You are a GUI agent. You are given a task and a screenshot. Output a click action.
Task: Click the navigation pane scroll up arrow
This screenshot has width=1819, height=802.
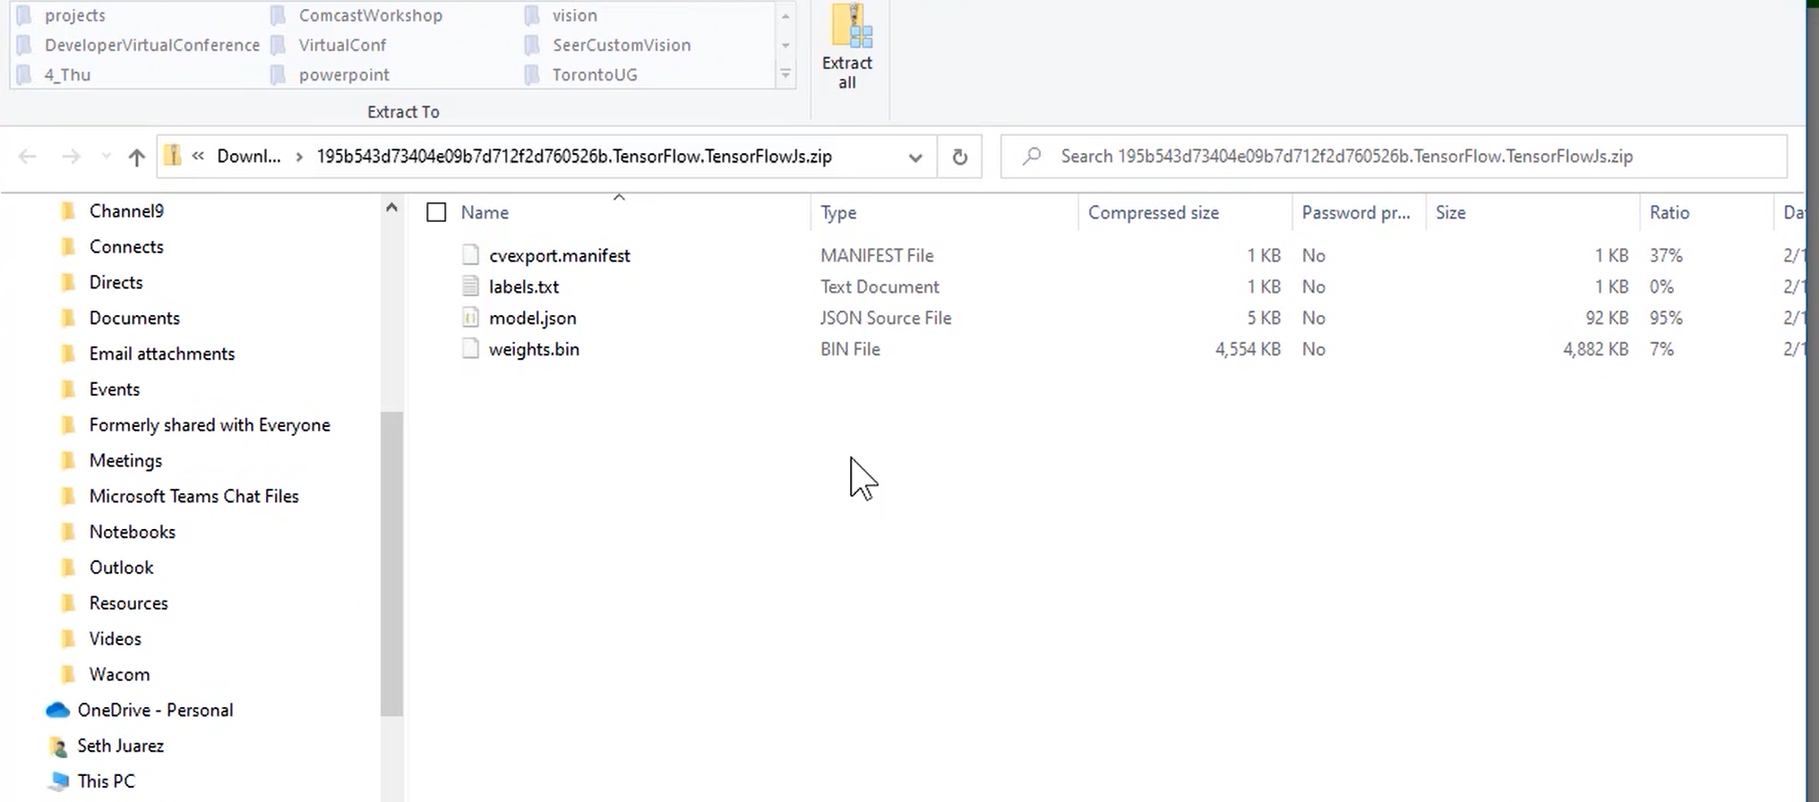click(x=391, y=208)
